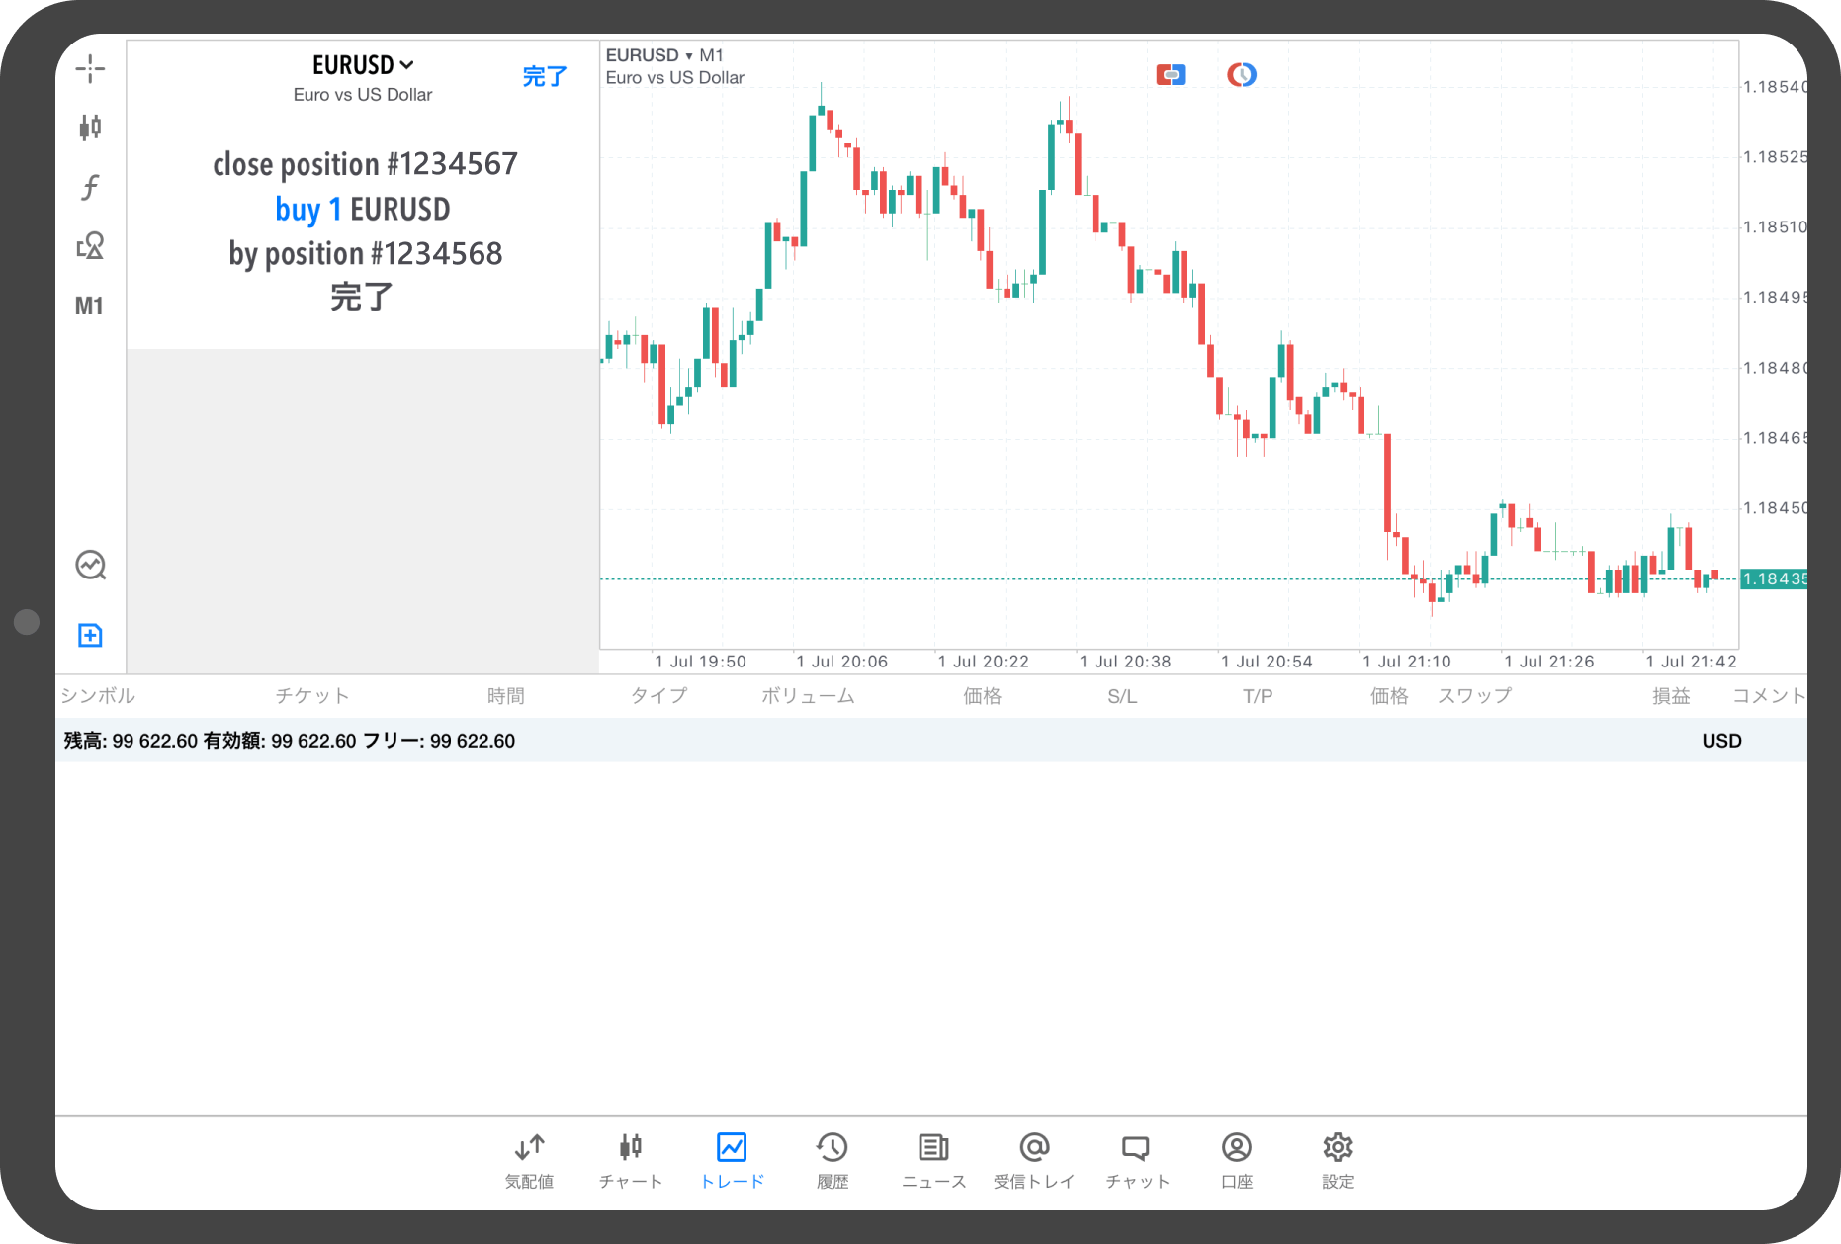Expand the EURUSD symbol dropdown
Screen dimensions: 1841x1244
362,65
